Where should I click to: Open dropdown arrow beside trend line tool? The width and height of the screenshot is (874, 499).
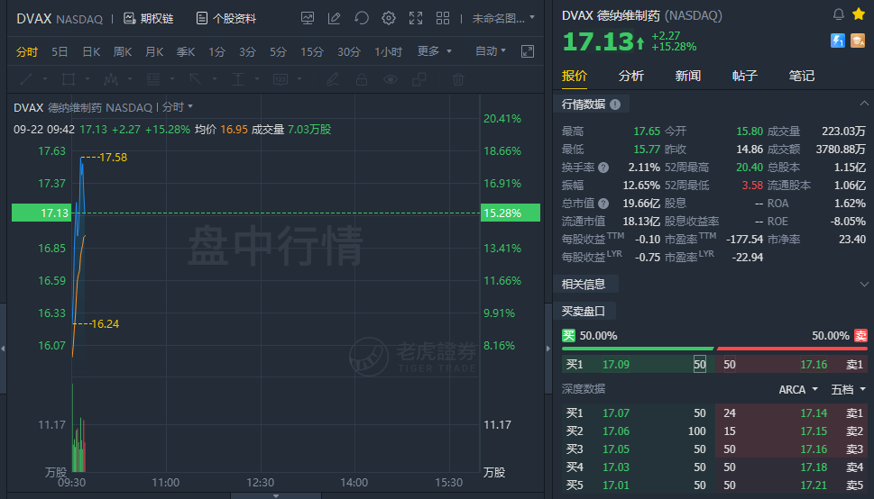(45, 79)
